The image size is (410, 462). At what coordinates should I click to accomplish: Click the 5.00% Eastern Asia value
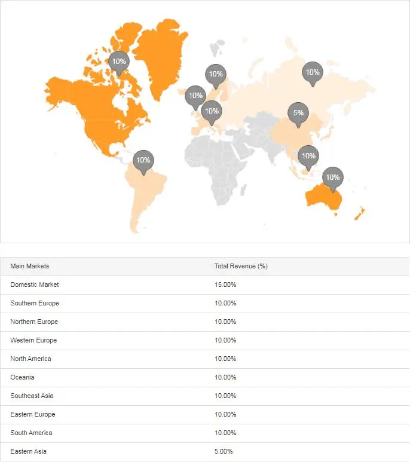click(x=224, y=451)
